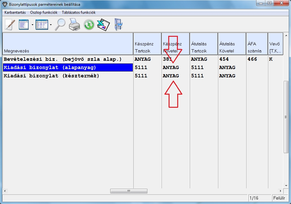Refresh the data with the green arrows icon
Image resolution: width=291 pixels, height=204 pixels.
pos(89,25)
